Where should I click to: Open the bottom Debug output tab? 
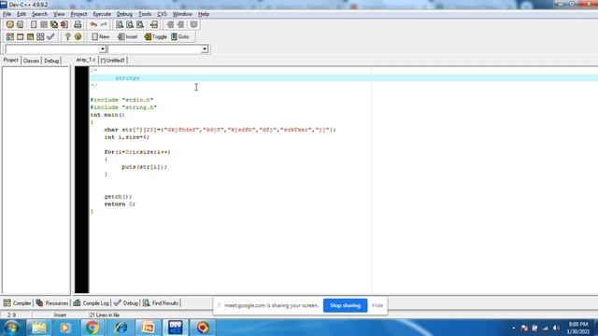point(126,303)
